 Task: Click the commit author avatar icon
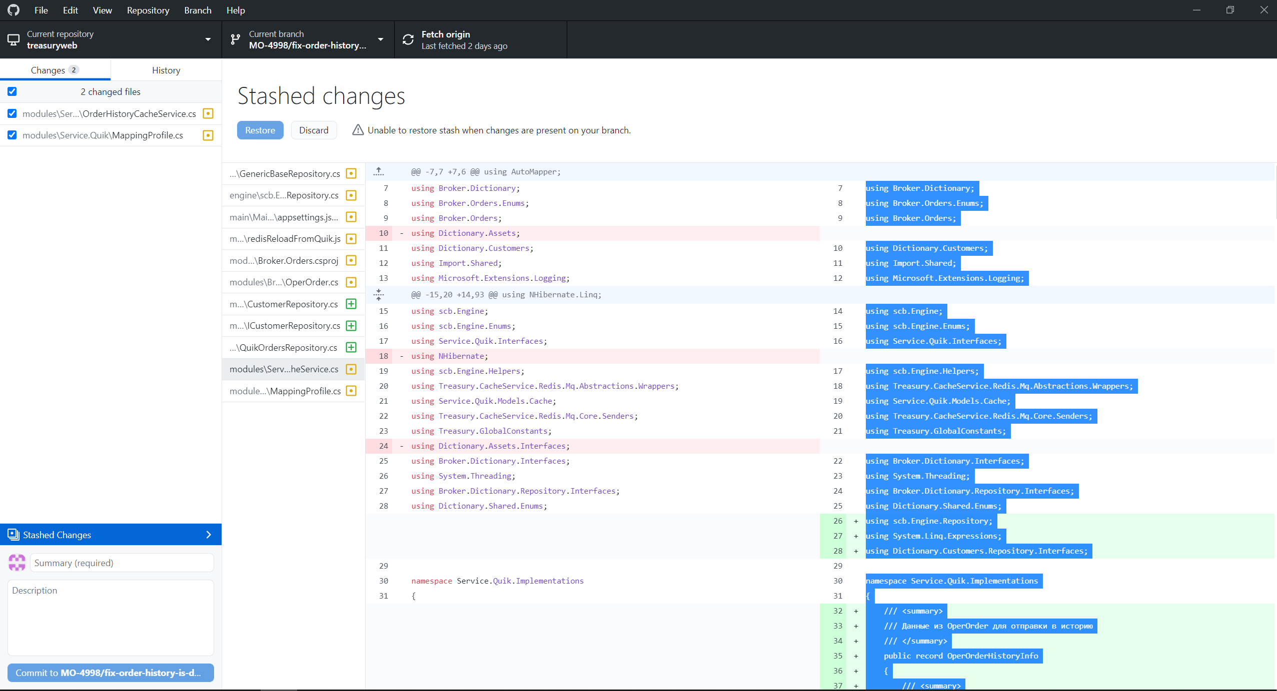coord(17,563)
